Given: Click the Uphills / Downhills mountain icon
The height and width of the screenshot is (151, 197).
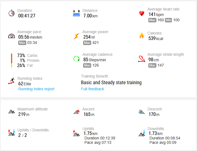Looking at the screenshot, I should point(11,133).
